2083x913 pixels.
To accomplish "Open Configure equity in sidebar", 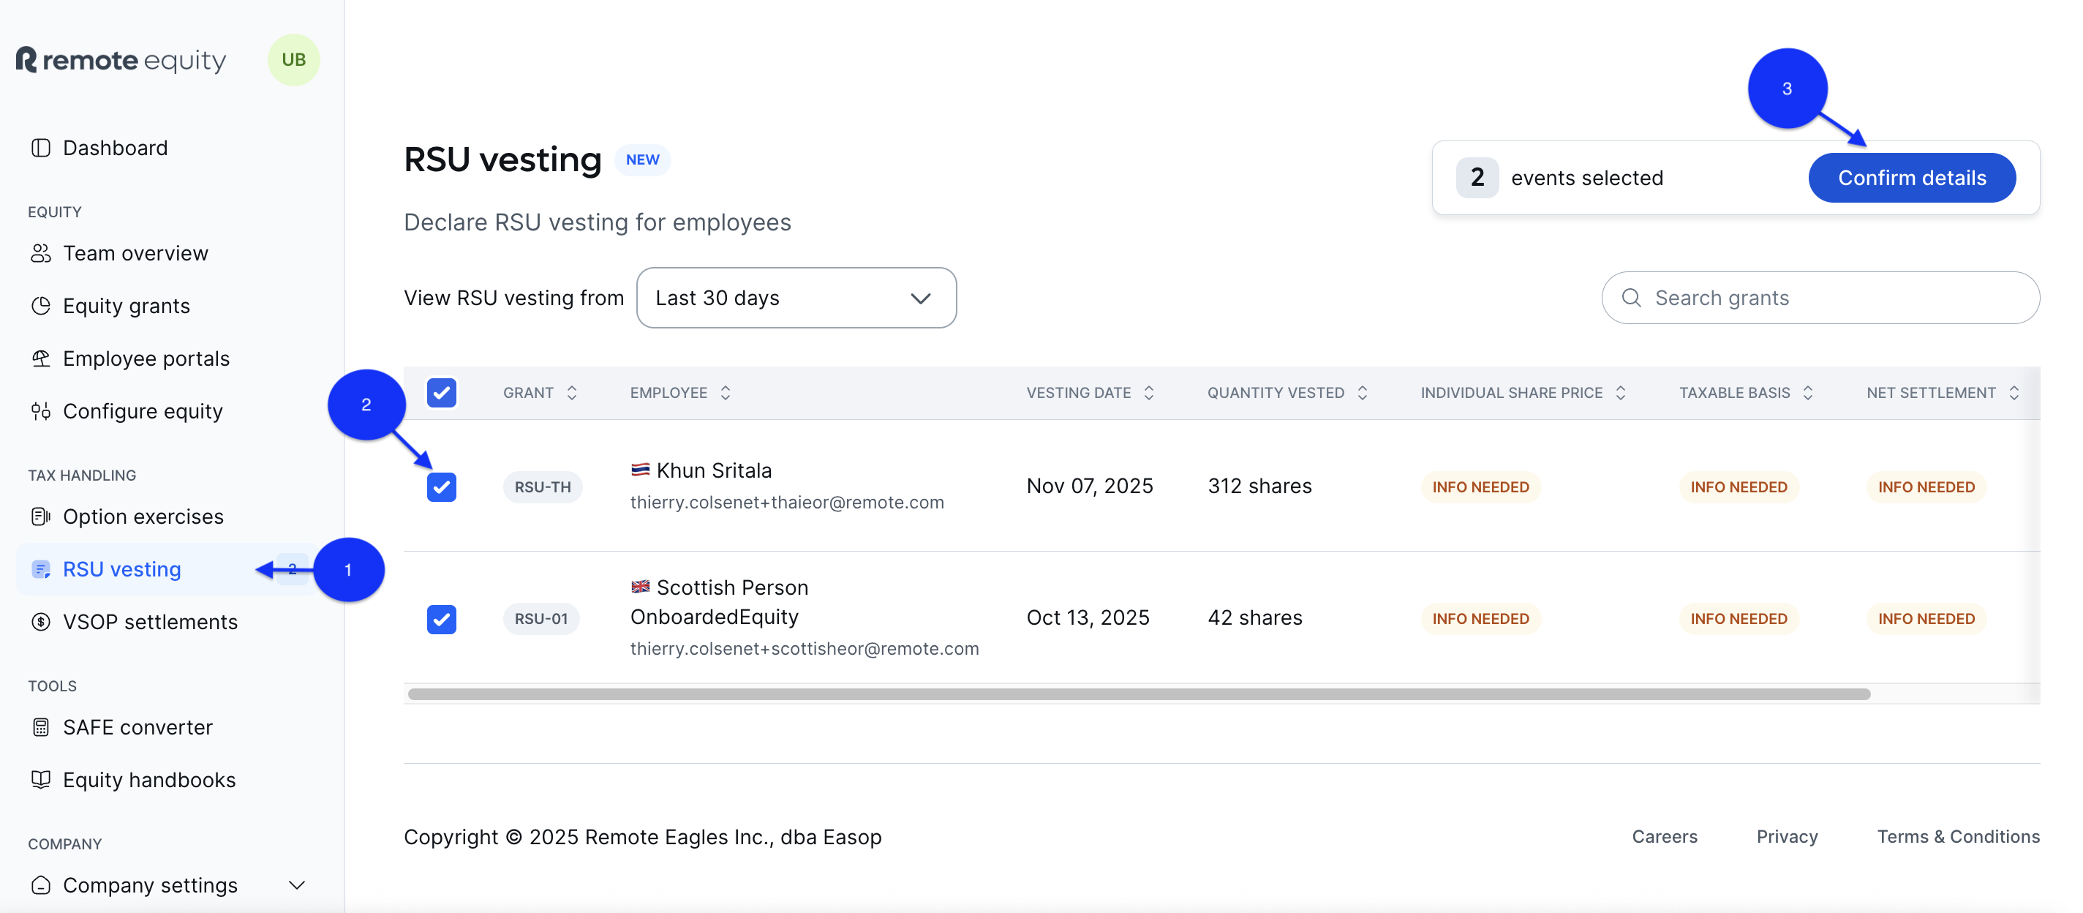I will [x=143, y=411].
